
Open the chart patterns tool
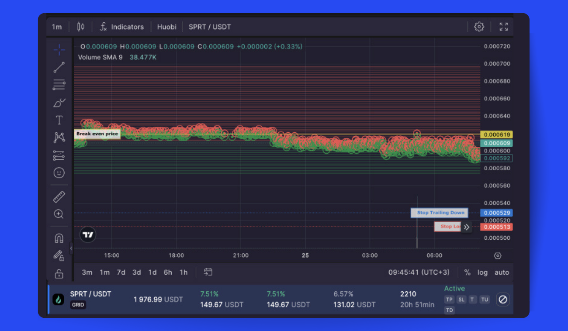coord(59,138)
